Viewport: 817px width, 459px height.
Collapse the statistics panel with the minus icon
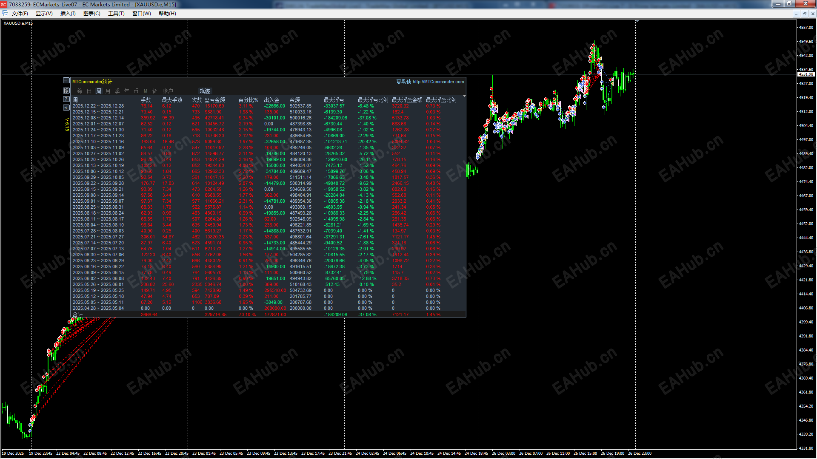(x=66, y=80)
